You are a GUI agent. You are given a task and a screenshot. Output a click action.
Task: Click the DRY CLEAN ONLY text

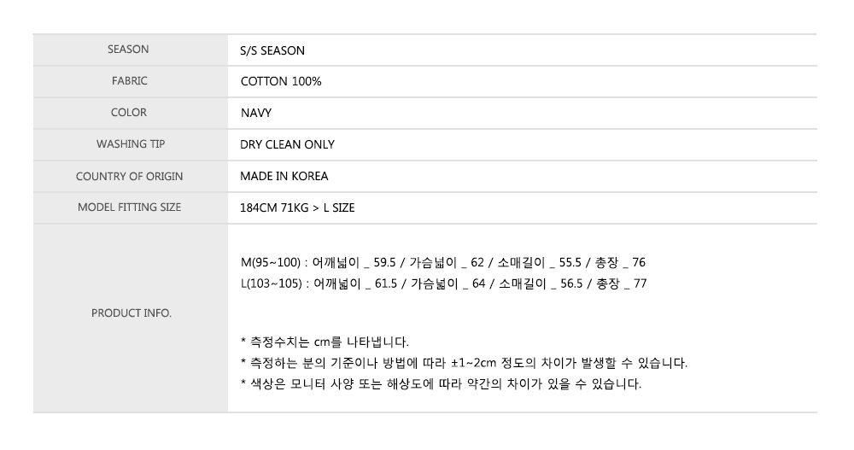point(288,144)
